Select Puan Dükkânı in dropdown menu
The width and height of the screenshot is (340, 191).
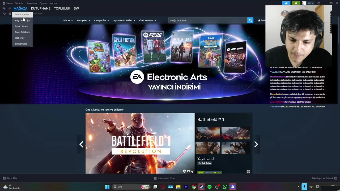(x=22, y=32)
